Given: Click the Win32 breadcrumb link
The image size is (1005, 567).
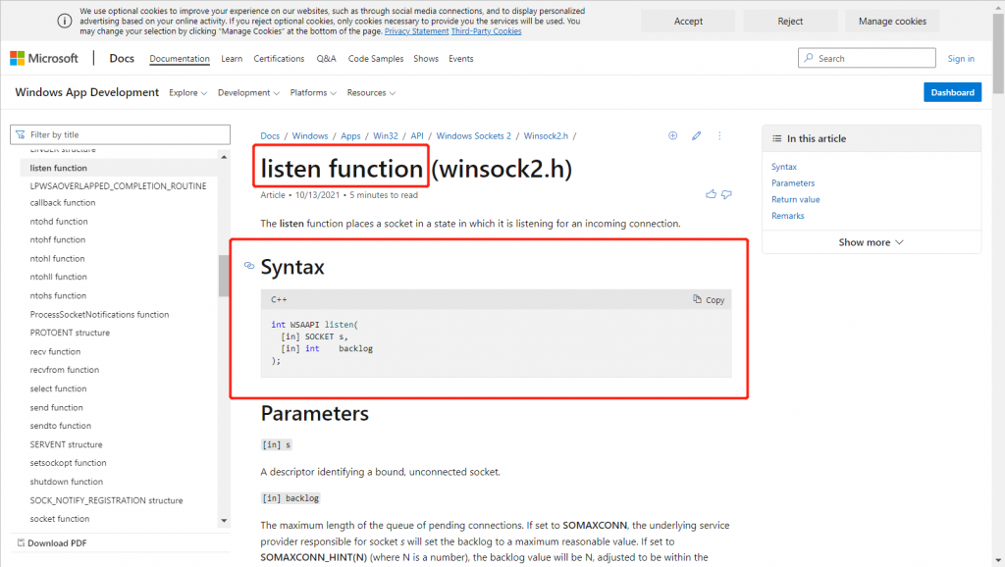Looking at the screenshot, I should tap(385, 135).
